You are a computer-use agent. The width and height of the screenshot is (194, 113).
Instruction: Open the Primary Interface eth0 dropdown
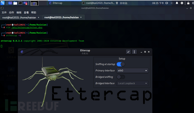[132, 71]
